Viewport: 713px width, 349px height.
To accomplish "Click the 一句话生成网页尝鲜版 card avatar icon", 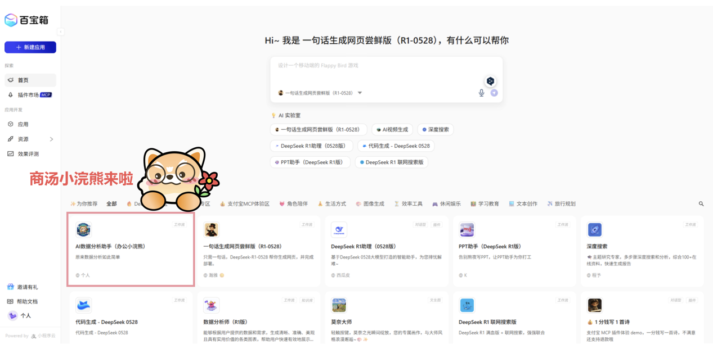I will click(211, 229).
